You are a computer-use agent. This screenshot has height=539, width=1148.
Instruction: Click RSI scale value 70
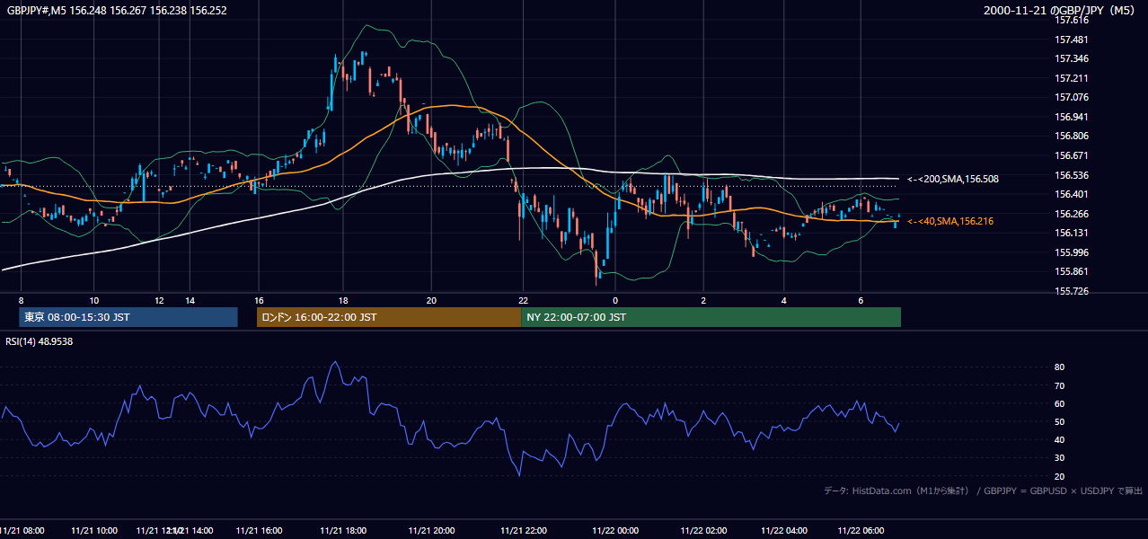click(1059, 385)
